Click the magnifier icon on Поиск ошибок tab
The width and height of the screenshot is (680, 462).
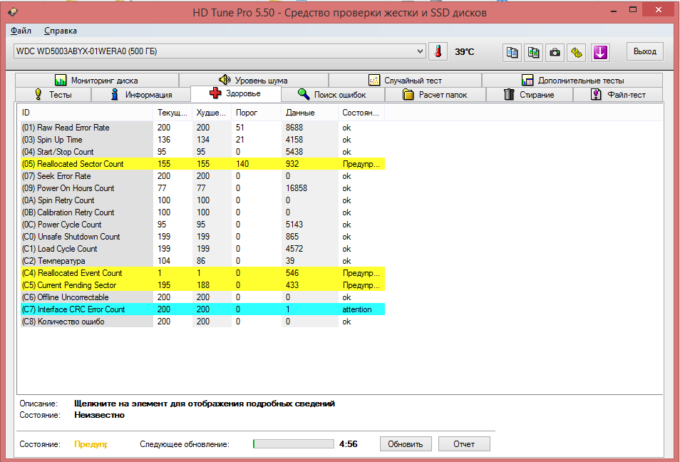point(304,94)
